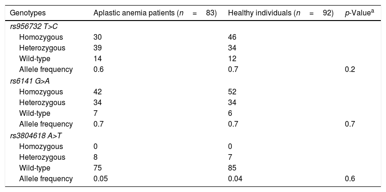Click the p-value 0.6 cell
386x192 pixels.
click(350, 178)
